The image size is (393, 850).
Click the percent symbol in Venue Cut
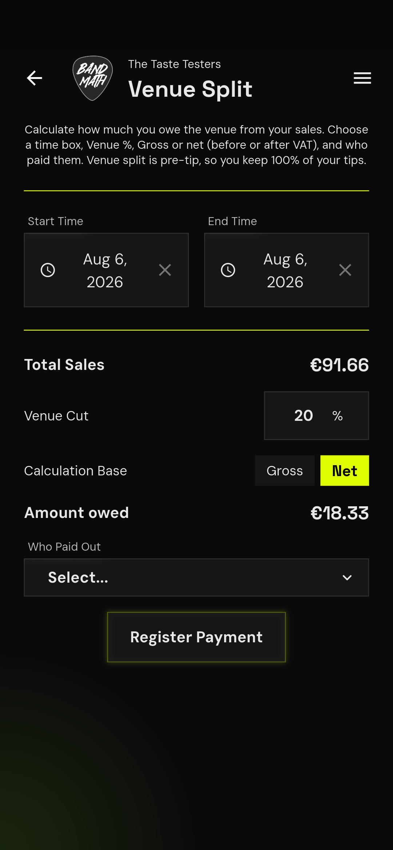point(337,416)
